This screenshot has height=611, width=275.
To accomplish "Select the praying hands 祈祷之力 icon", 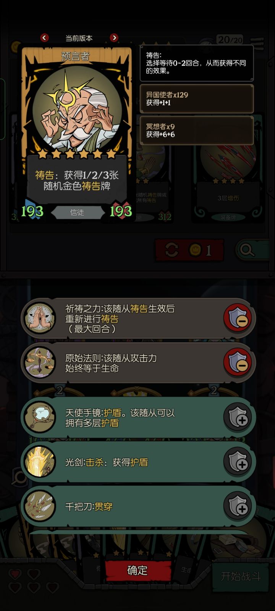I will [40, 318].
